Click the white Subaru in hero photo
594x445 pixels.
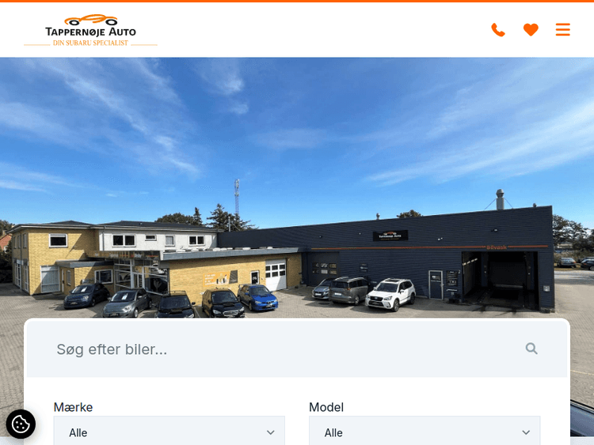click(x=390, y=294)
